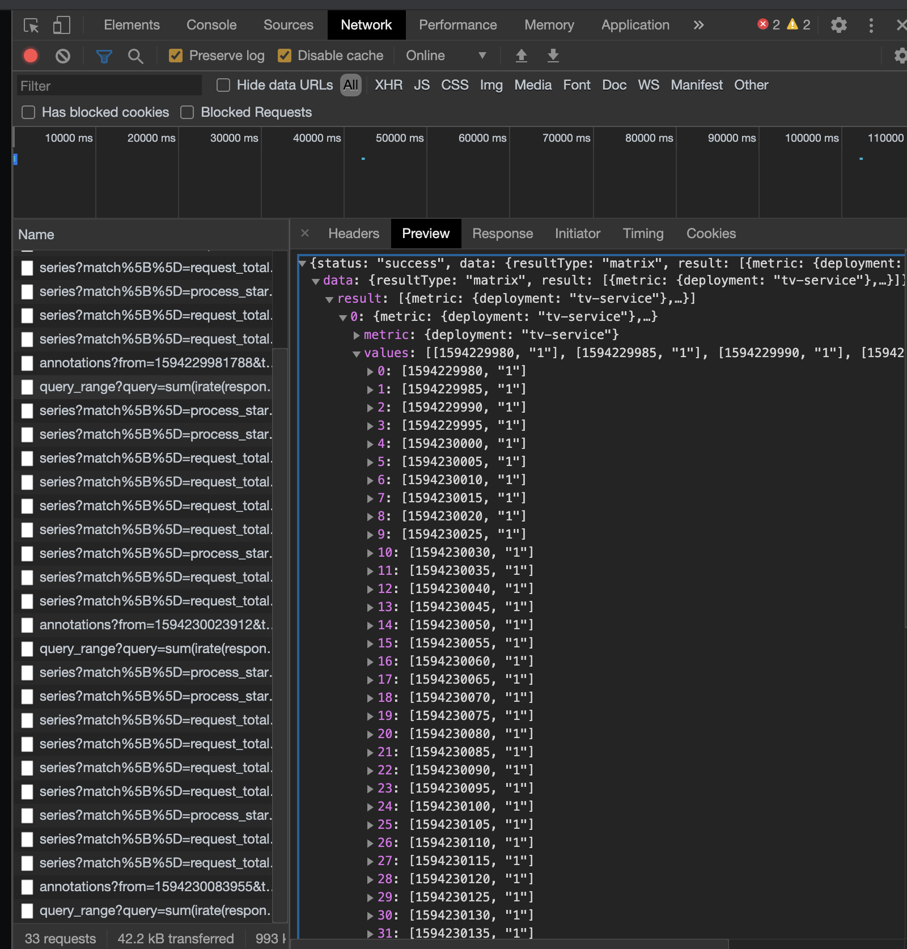Filter requests by Other type
The image size is (907, 949).
click(751, 85)
